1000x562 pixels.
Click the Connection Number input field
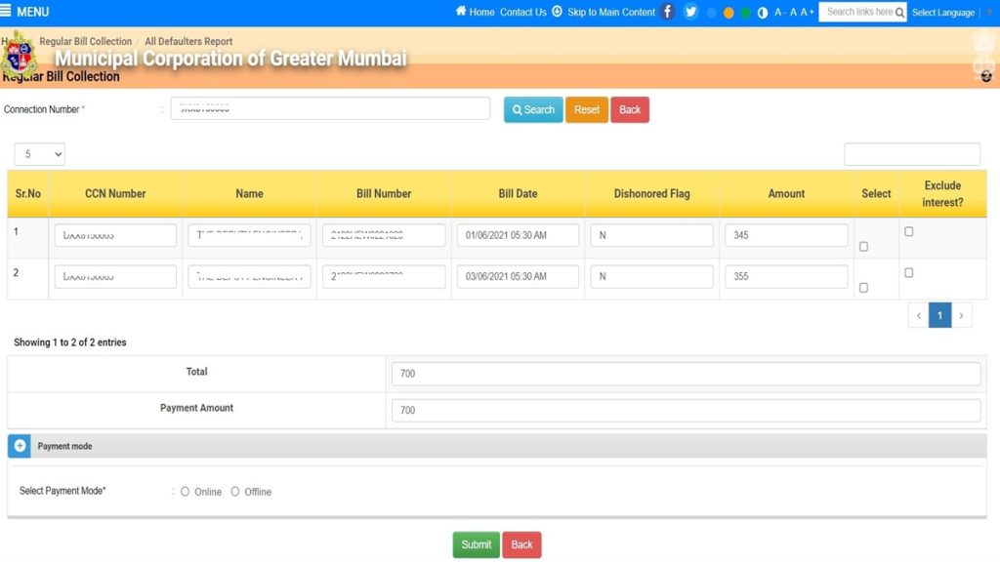tap(329, 107)
